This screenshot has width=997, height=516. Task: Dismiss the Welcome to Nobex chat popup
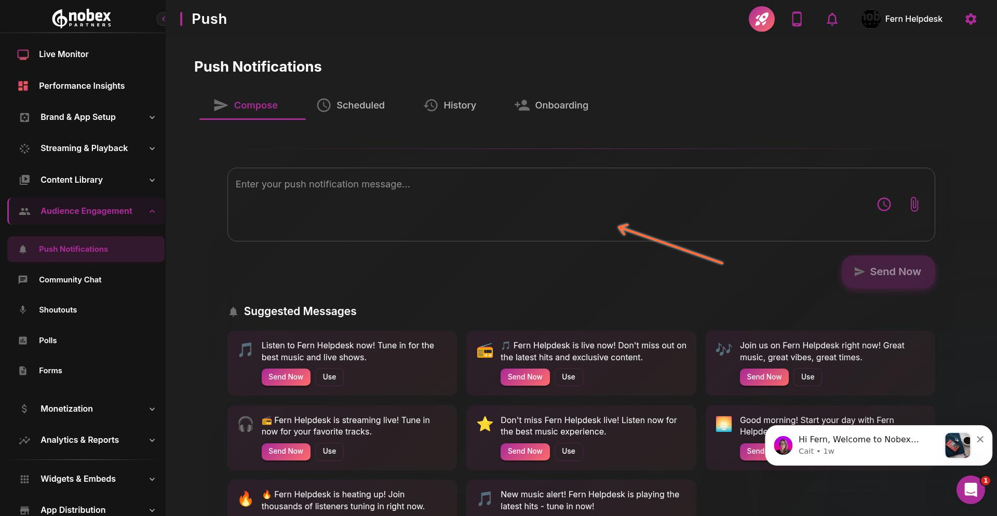(980, 439)
